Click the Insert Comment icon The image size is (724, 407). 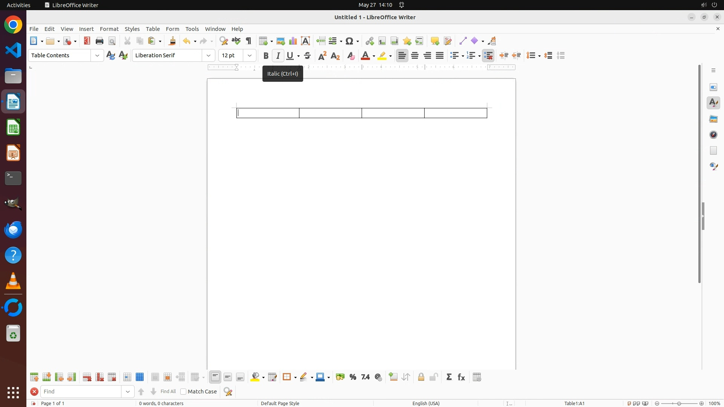pos(435,41)
